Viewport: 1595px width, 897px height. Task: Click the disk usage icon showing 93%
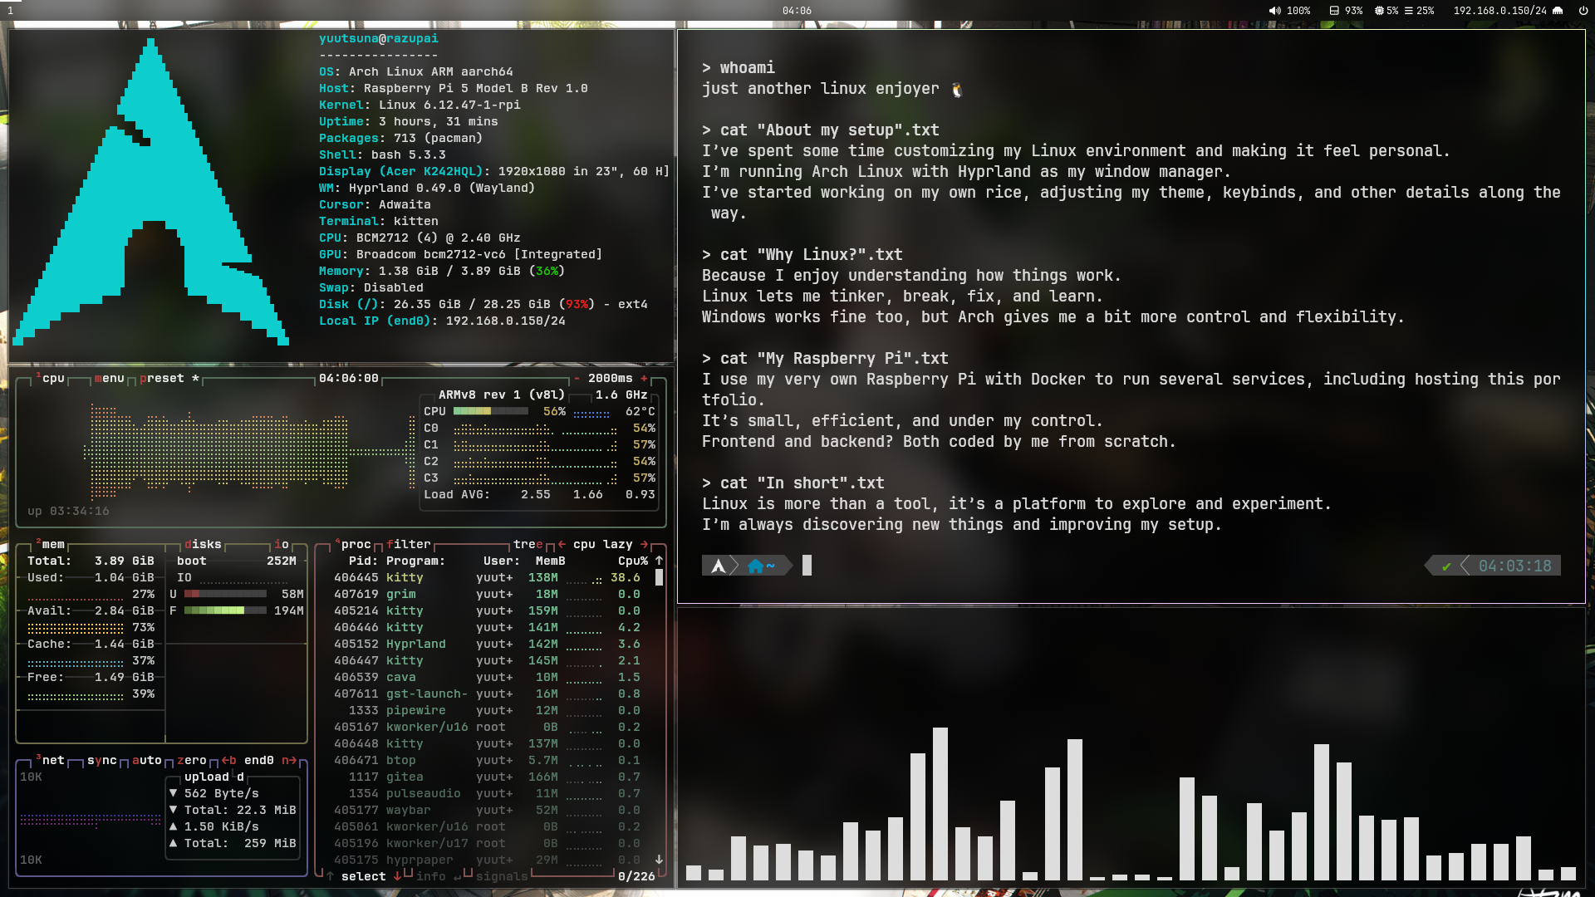point(1334,11)
